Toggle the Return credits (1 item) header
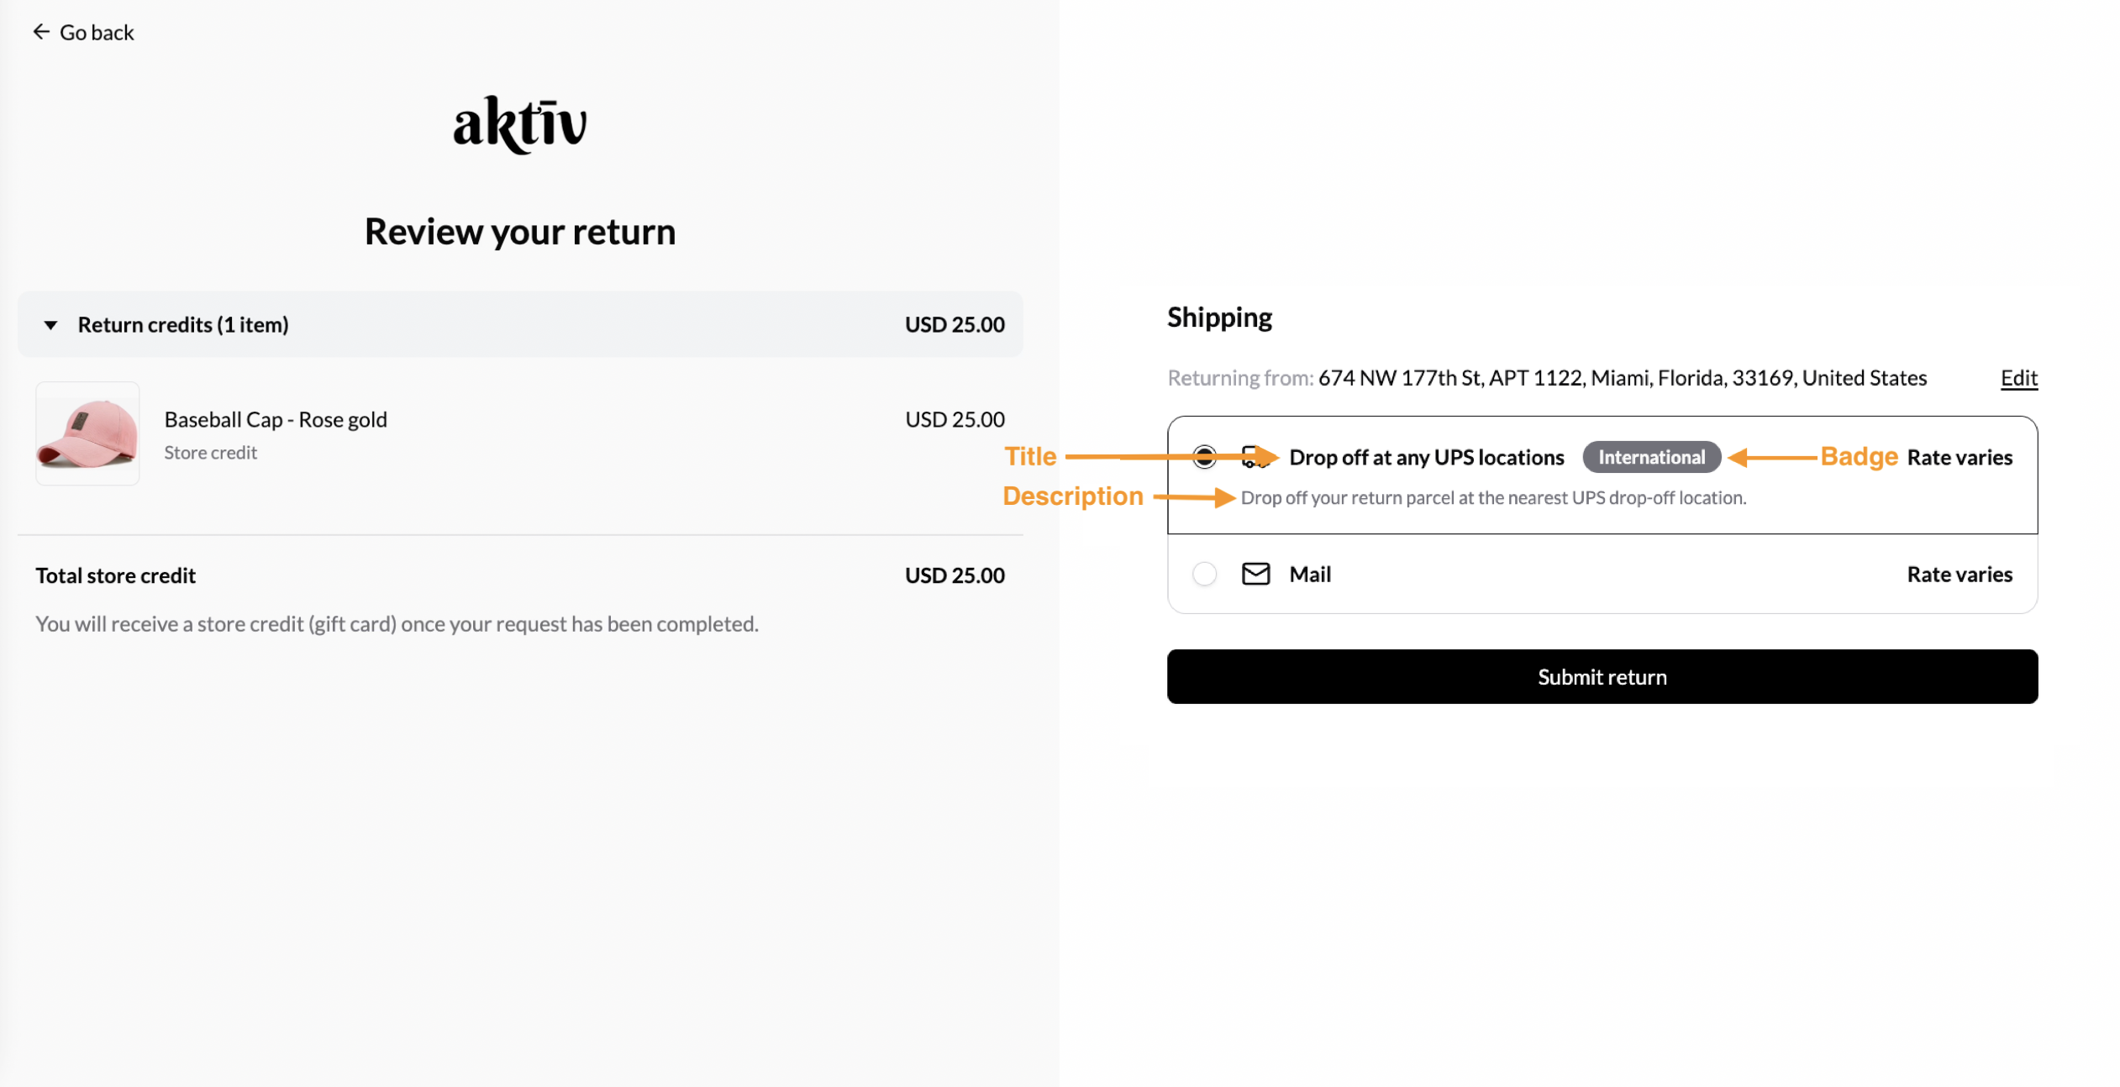 tap(520, 324)
